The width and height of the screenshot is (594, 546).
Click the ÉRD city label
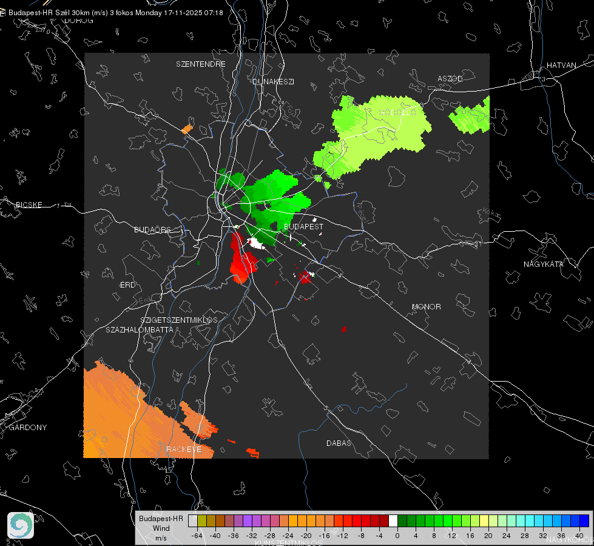click(127, 285)
